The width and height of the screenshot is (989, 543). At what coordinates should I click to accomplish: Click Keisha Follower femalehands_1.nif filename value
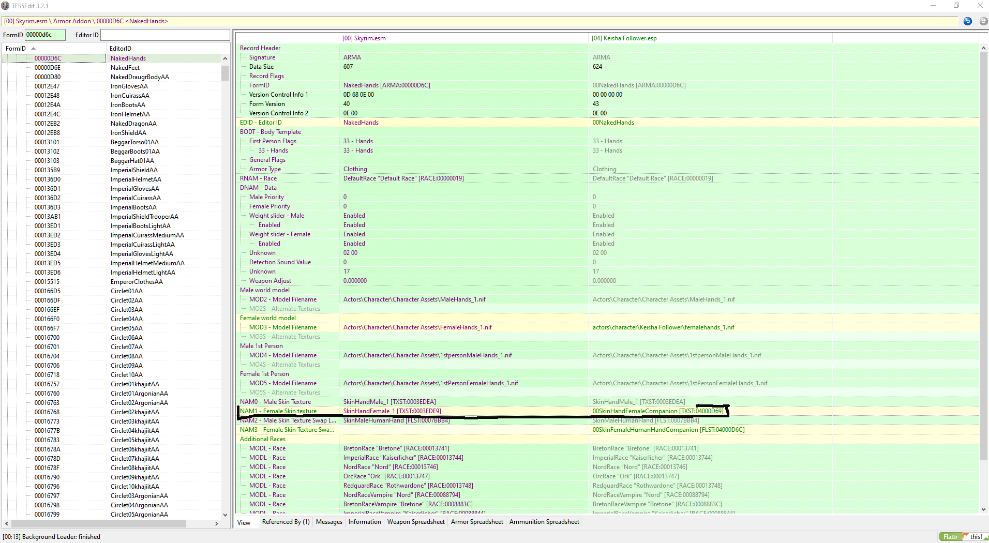pos(663,327)
